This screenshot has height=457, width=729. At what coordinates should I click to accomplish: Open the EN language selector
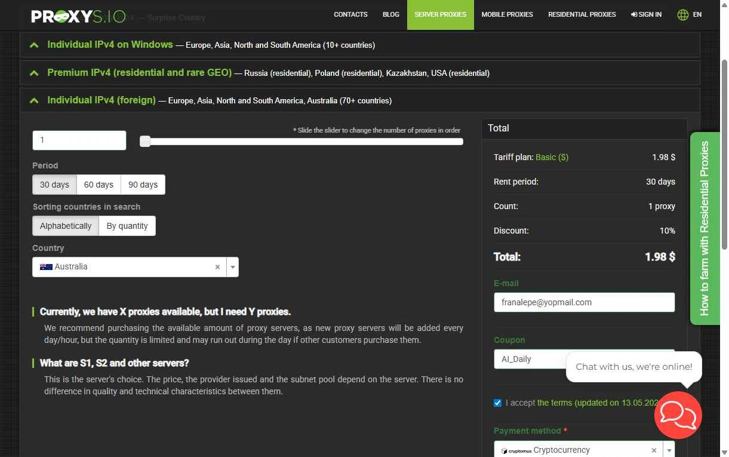(697, 14)
